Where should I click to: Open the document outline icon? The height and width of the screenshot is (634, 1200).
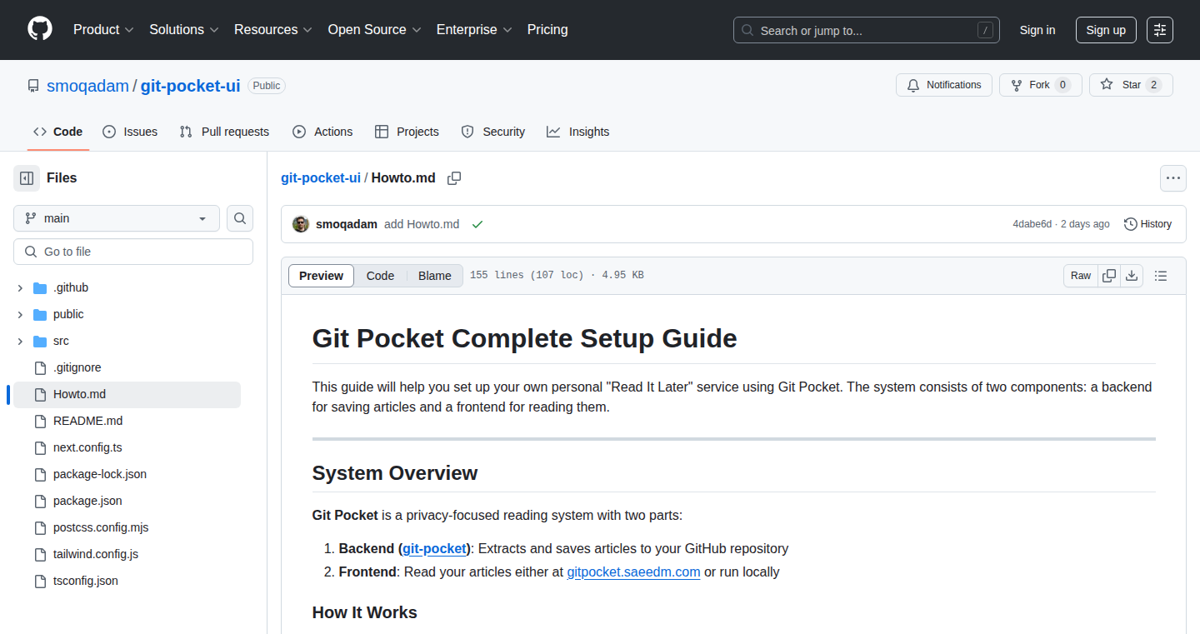pos(1161,276)
